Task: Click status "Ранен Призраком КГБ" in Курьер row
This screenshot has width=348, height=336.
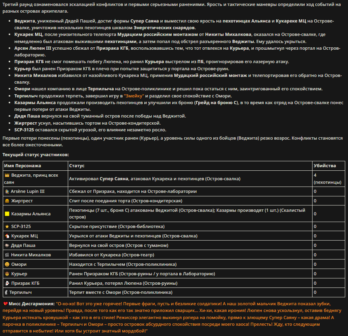Action: [x=93, y=274]
